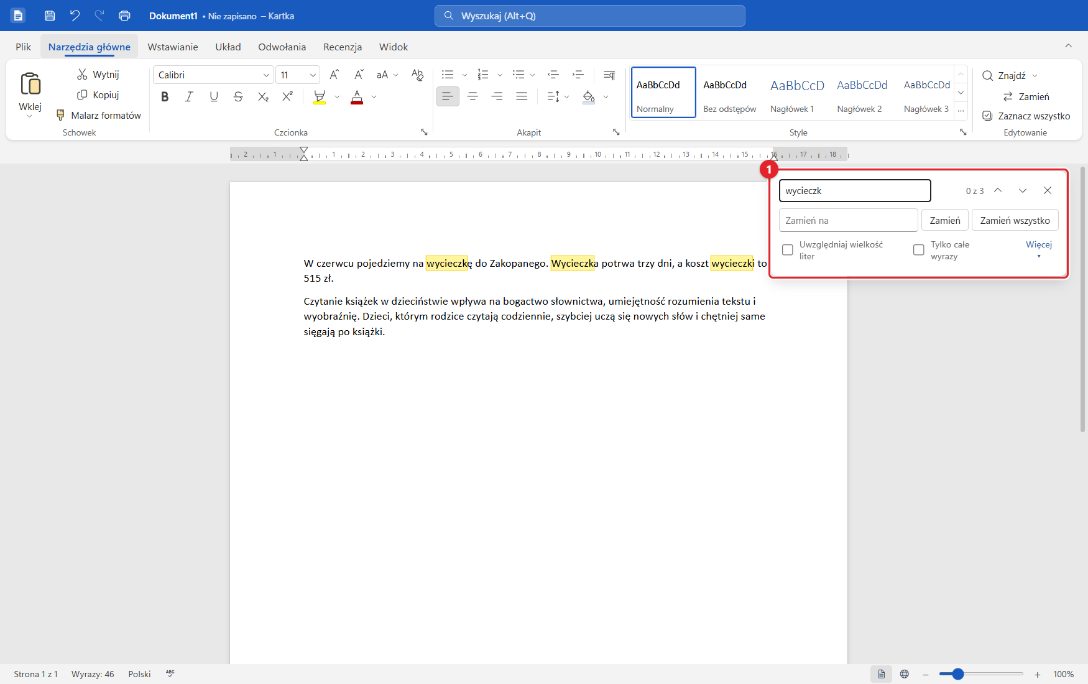Apply superscript formatting
This screenshot has width=1088, height=684.
point(287,96)
